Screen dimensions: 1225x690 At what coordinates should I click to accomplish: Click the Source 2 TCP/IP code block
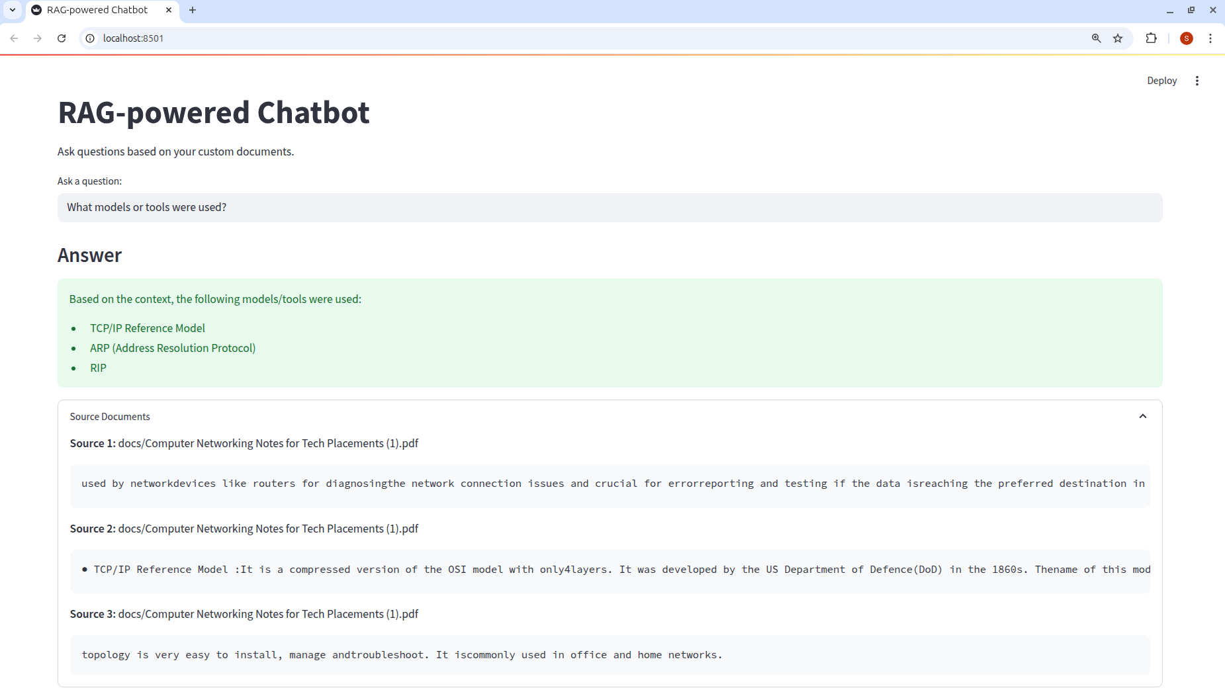[609, 570]
